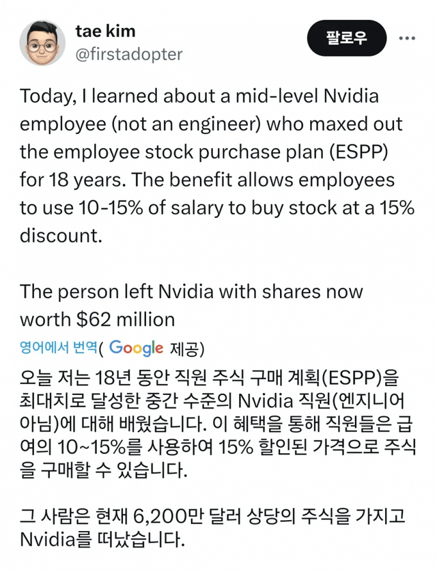Follow the account @firstadopter
The width and height of the screenshot is (437, 572).
pos(347,38)
